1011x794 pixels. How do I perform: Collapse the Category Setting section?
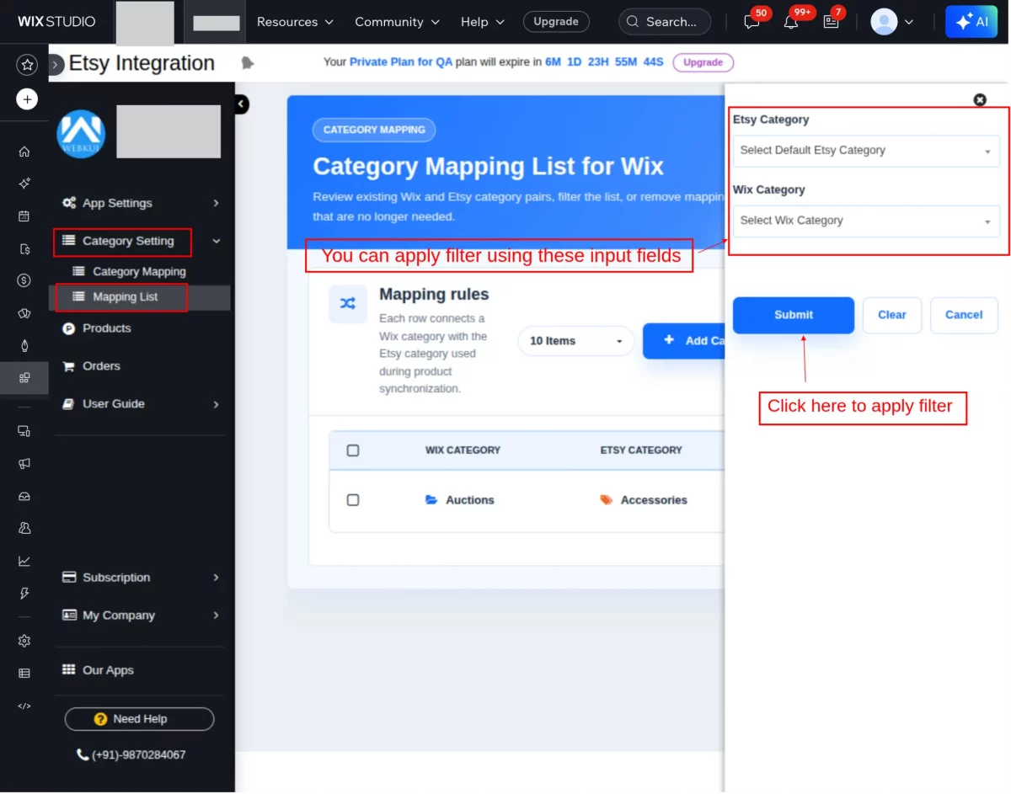coord(140,241)
